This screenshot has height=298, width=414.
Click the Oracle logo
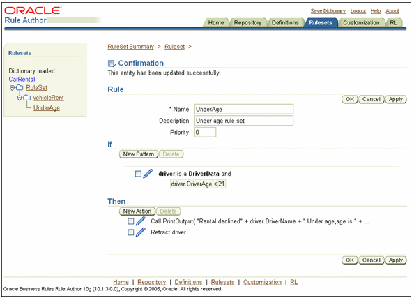pyautogui.click(x=33, y=10)
